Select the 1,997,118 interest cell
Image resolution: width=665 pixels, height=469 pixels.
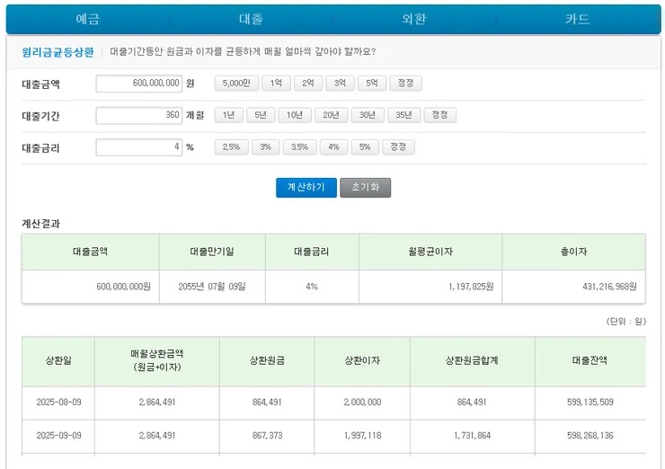click(363, 436)
